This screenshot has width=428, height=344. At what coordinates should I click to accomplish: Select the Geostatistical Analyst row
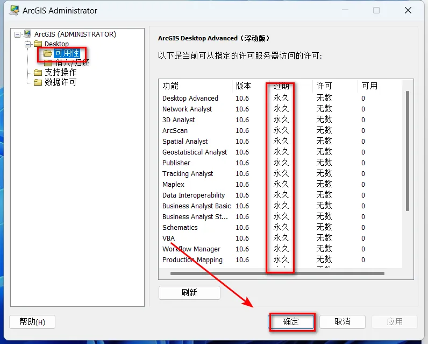[281, 152]
